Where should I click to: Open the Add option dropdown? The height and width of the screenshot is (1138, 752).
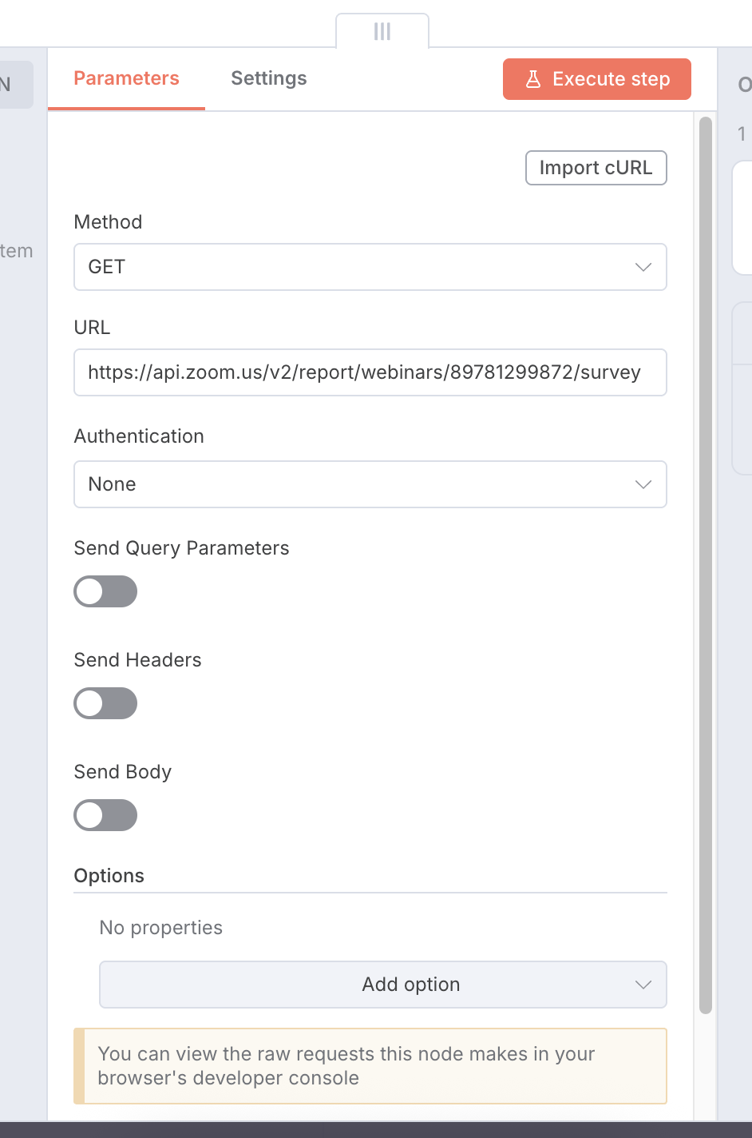[x=383, y=985]
